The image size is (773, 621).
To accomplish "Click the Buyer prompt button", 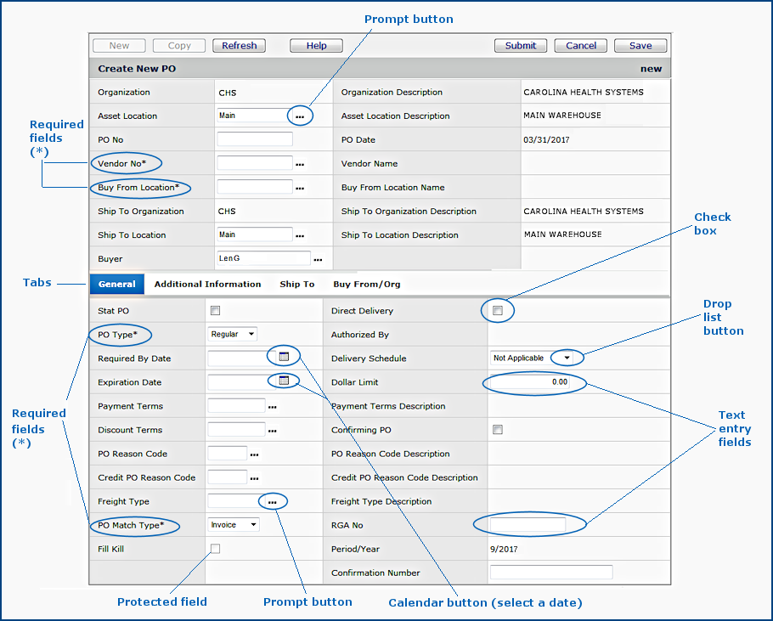I will (319, 259).
